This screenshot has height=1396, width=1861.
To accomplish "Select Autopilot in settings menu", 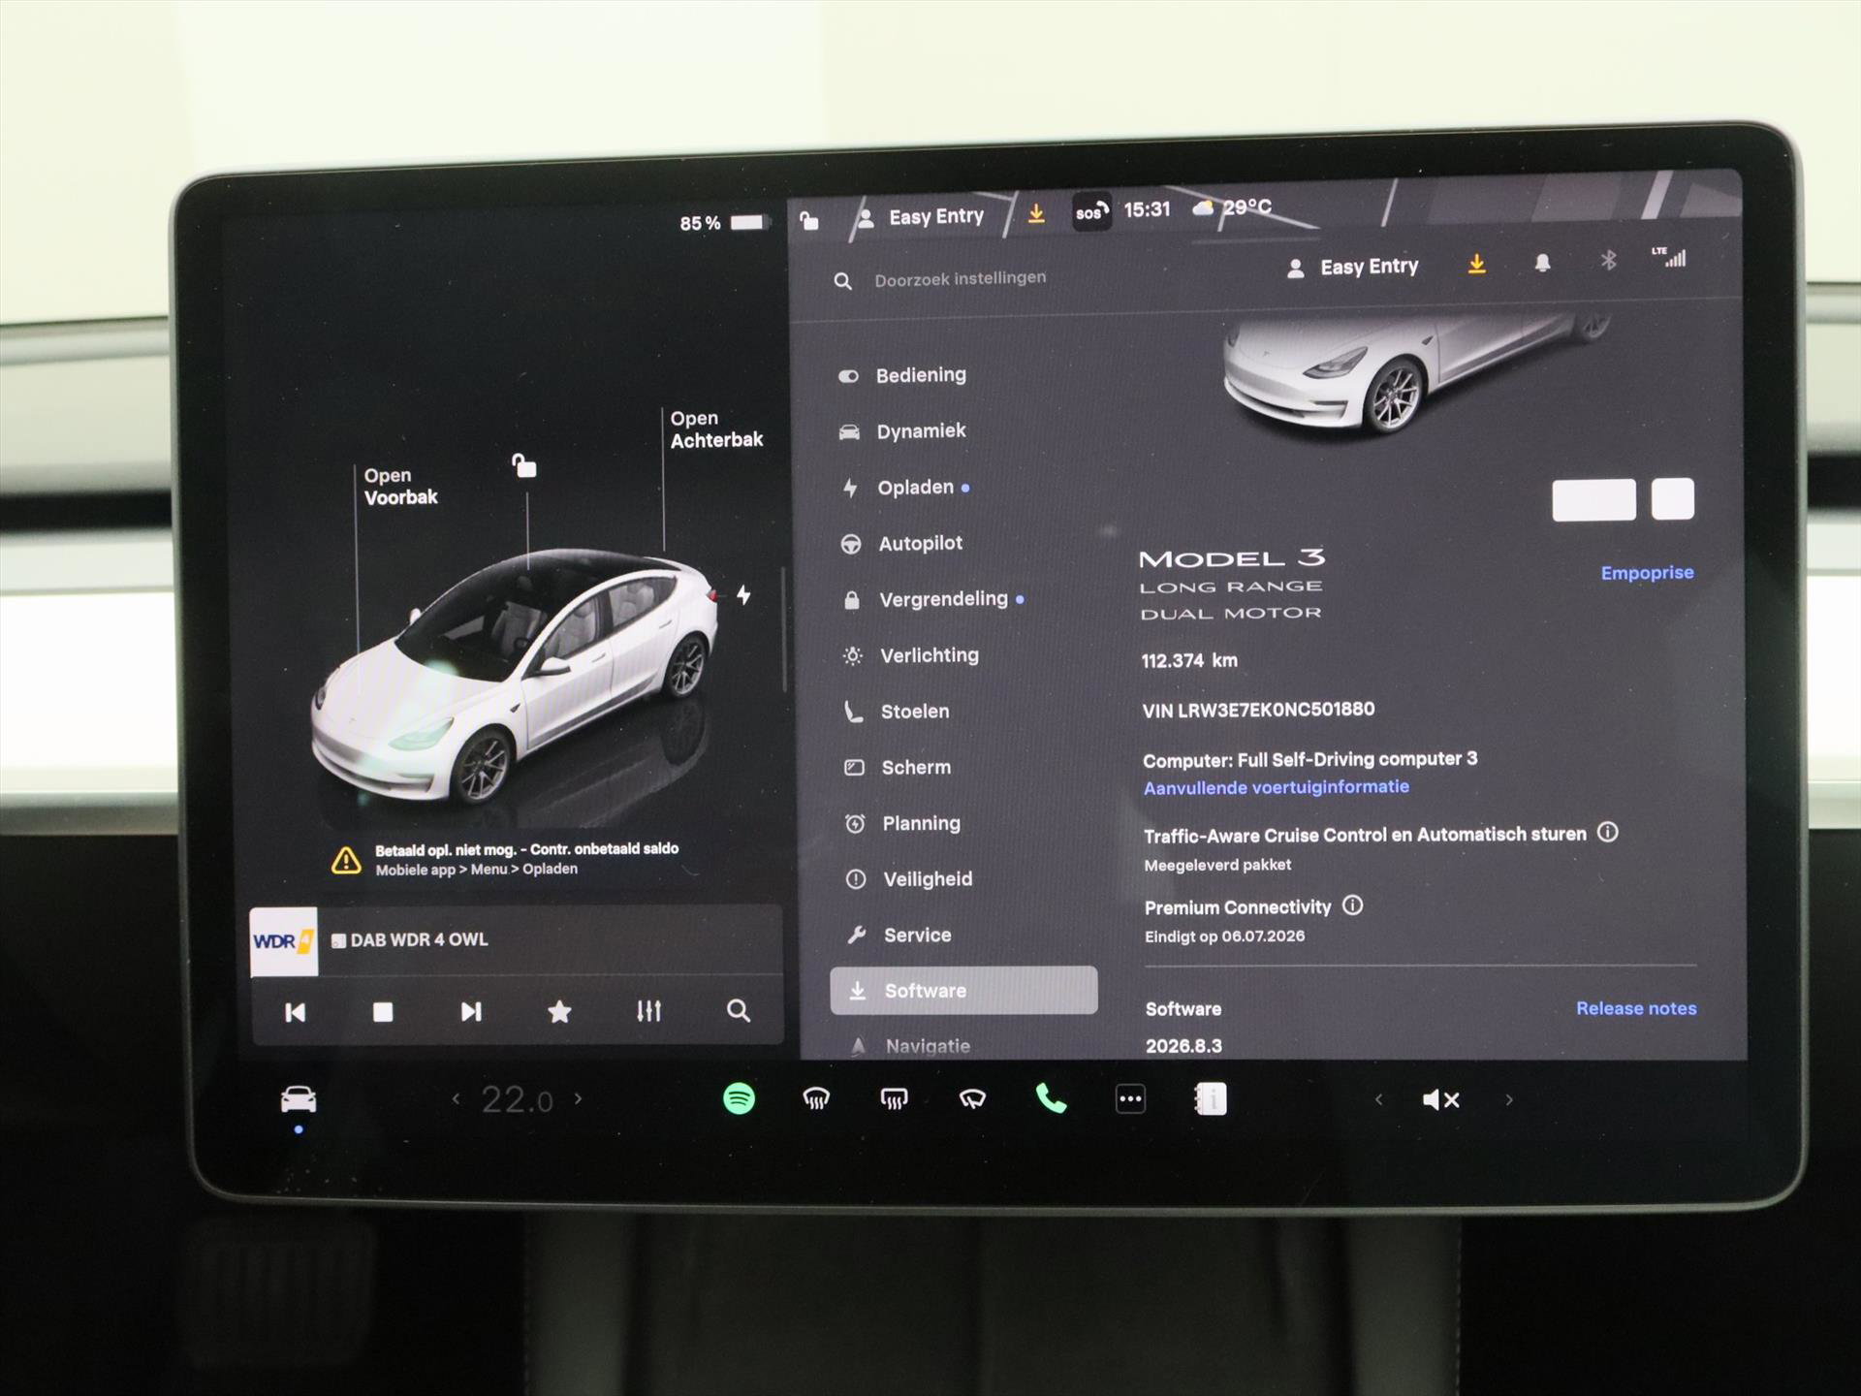I will tap(919, 544).
